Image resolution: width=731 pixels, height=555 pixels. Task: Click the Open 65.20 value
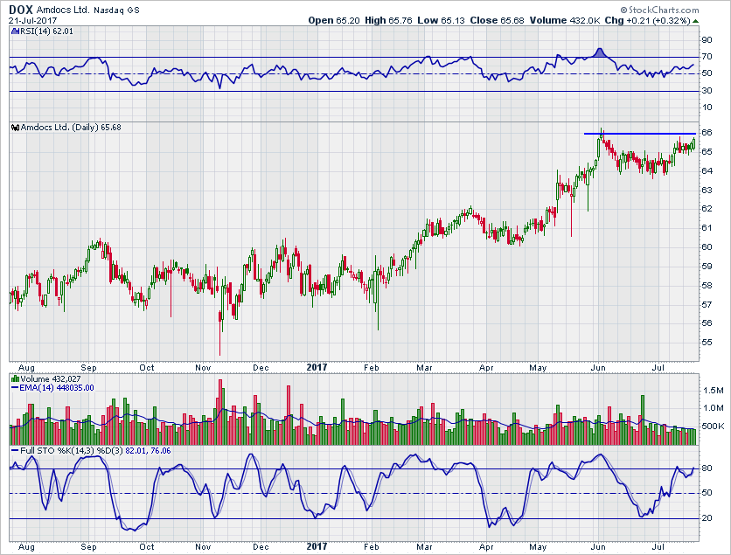coord(334,20)
